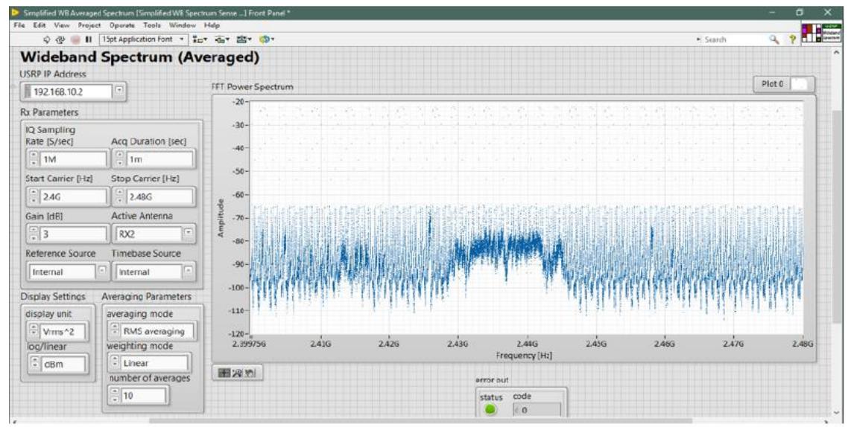The height and width of the screenshot is (427, 848).
Task: Open the Window menu
Action: [183, 25]
